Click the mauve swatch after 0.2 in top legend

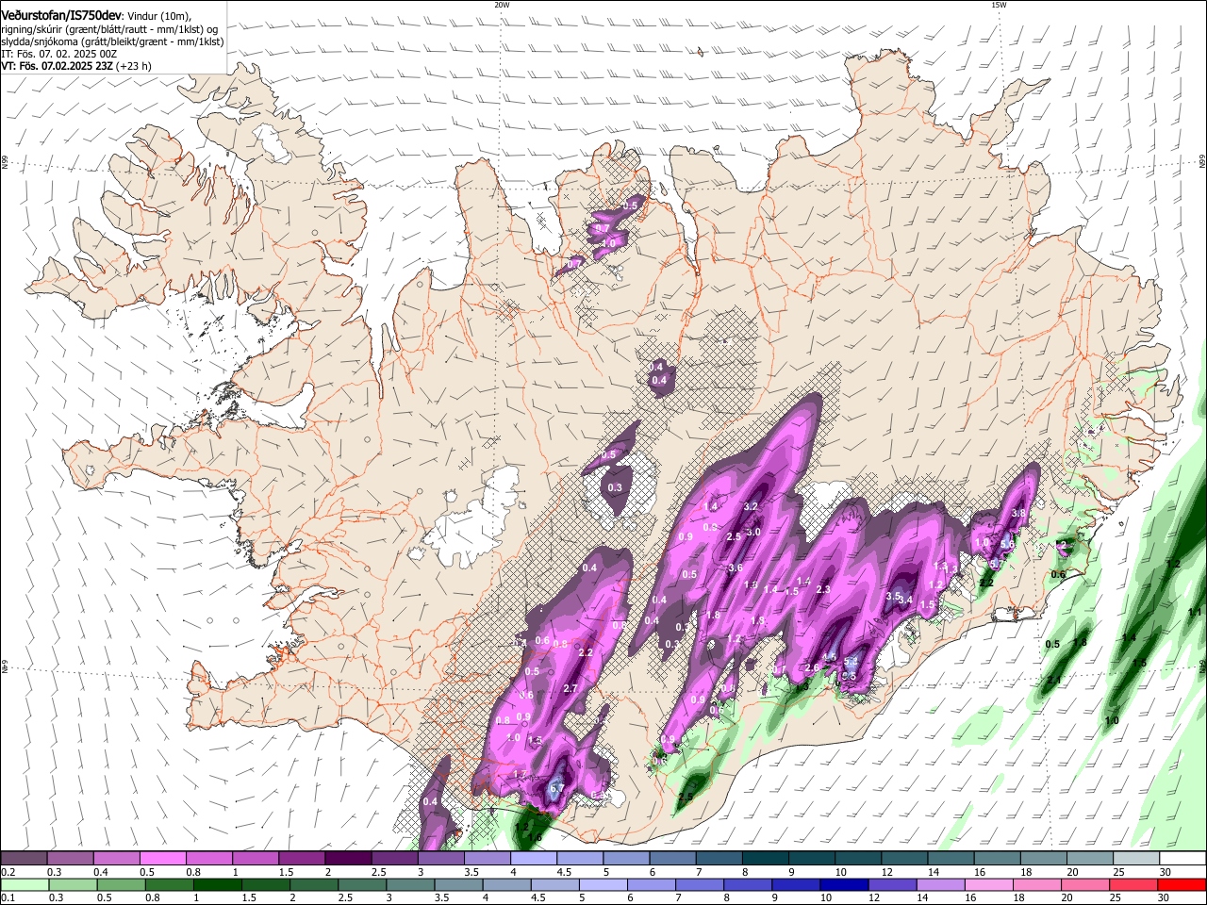coord(25,859)
